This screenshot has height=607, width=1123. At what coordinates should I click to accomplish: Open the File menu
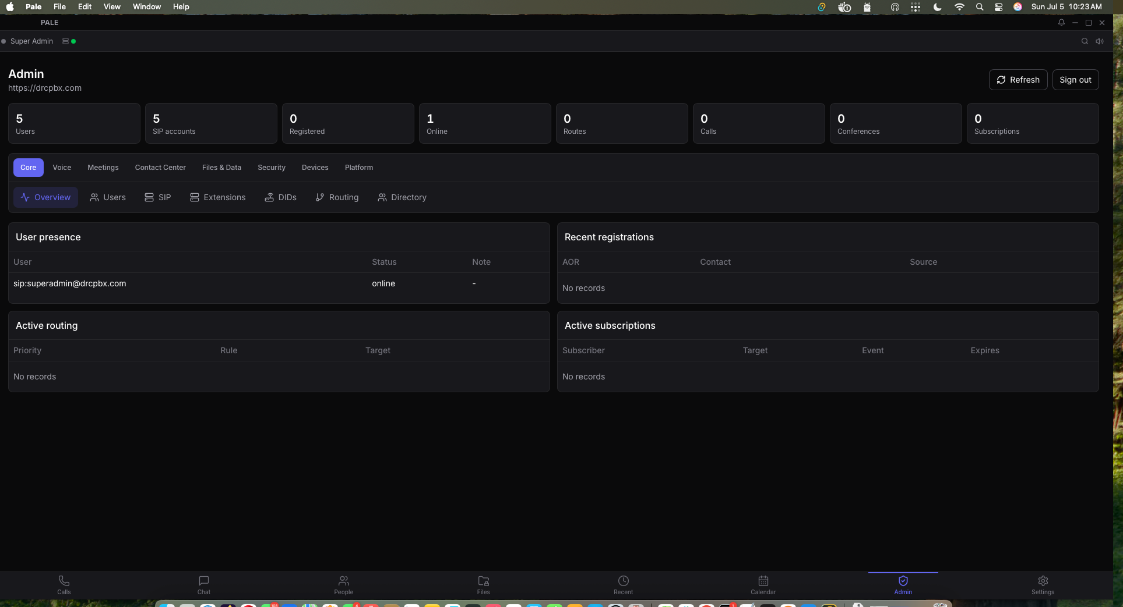click(x=59, y=7)
